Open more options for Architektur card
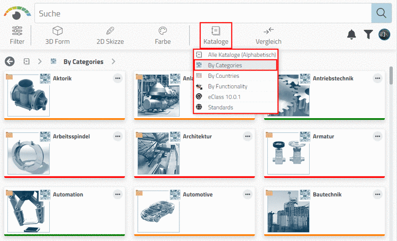The image size is (397, 241). coord(248,136)
